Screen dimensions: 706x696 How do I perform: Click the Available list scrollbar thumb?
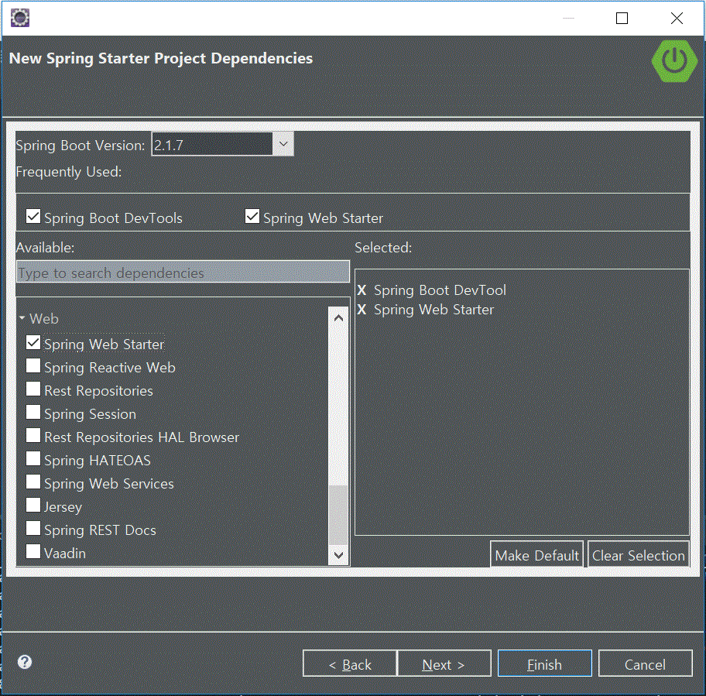pyautogui.click(x=338, y=515)
